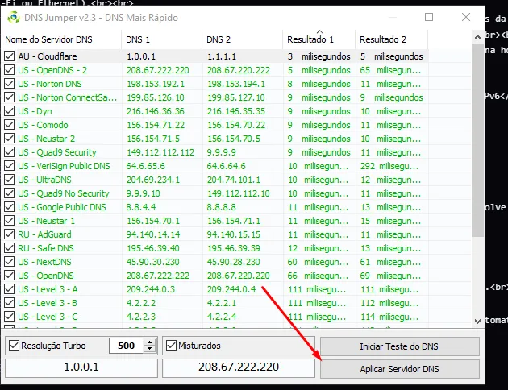This screenshot has height=390, width=508.
Task: Toggle the US - Quad9 Security checkbox
Action: (x=9, y=152)
